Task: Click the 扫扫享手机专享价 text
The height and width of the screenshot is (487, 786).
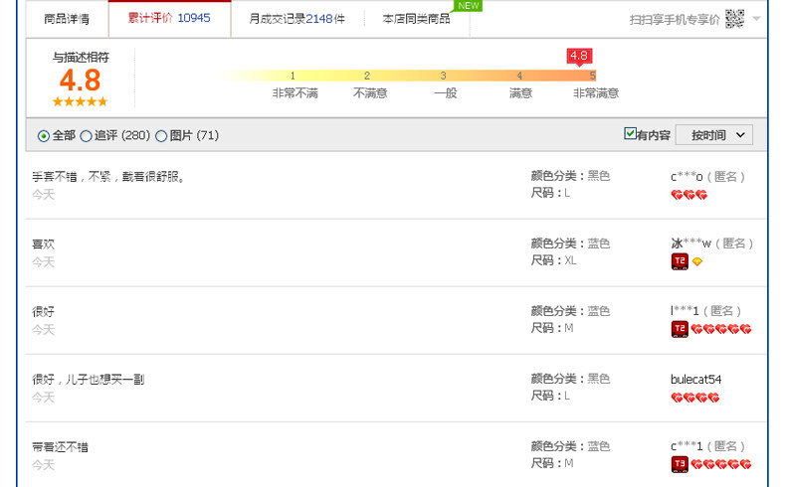Action: coord(675,19)
